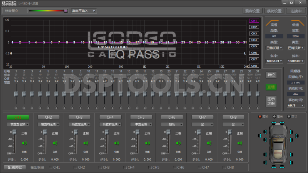308x173 pixels.
Task: Click the car speaker layout image
Action: (x=277, y=141)
